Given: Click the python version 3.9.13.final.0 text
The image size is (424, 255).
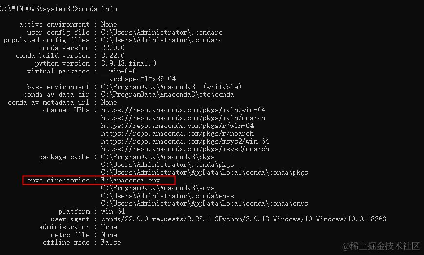Looking at the screenshot, I should pos(129,63).
